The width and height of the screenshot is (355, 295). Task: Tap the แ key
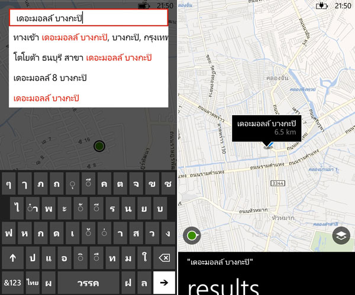tap(49, 258)
